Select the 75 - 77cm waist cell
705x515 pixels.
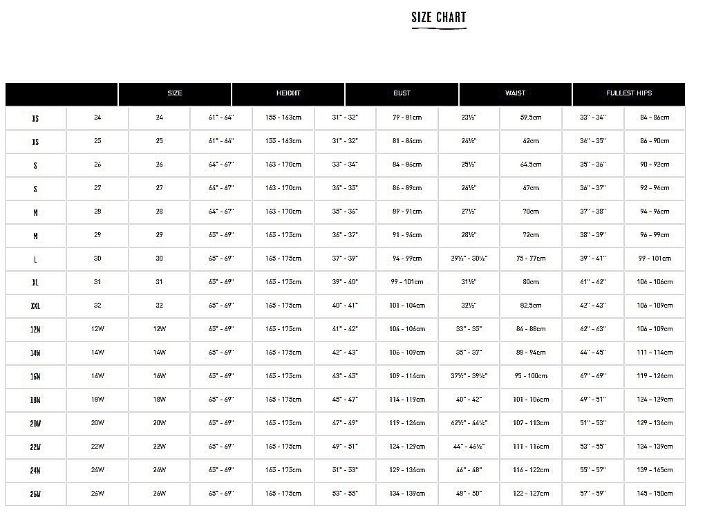[531, 259]
